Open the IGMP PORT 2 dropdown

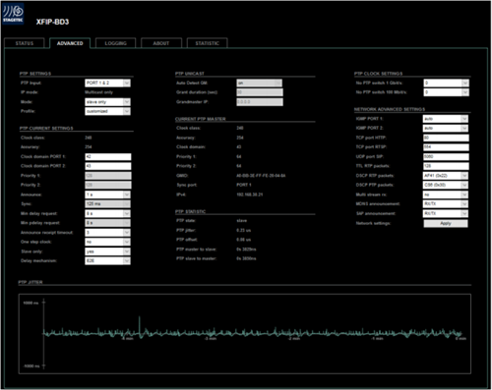click(x=446, y=128)
